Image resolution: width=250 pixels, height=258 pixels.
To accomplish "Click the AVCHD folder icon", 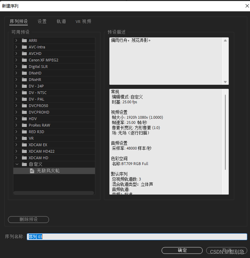I will point(24,54).
